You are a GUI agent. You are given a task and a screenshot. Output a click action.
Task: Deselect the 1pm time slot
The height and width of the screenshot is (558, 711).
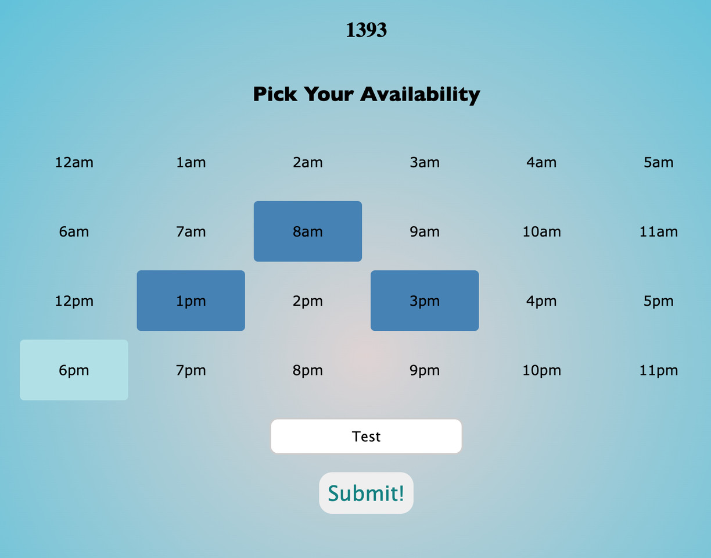coord(191,301)
